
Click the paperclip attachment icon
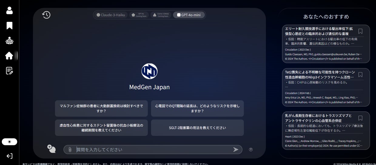(70, 150)
